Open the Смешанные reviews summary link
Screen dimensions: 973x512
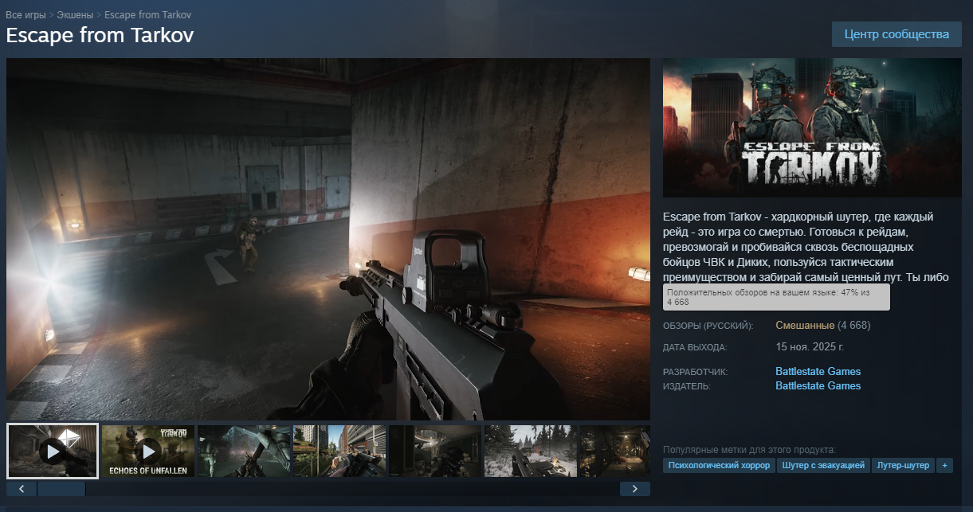(x=805, y=326)
